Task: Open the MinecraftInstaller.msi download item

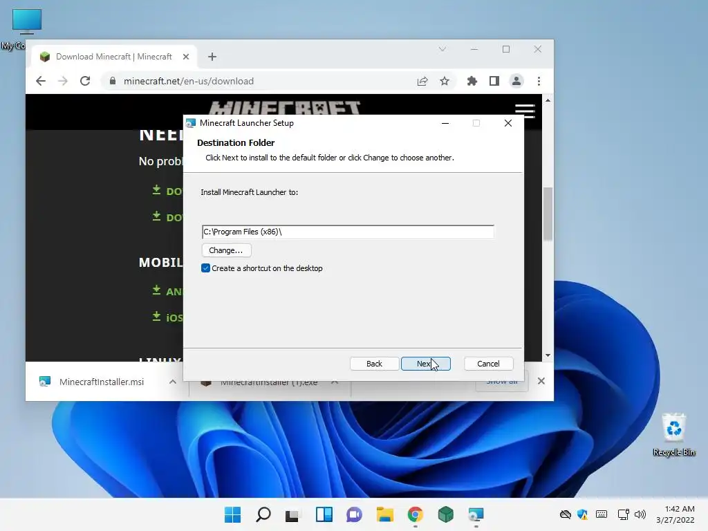Action: (102, 382)
